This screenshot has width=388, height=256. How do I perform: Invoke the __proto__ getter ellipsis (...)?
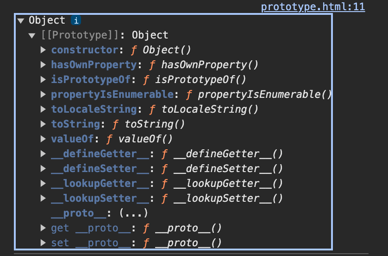click(x=133, y=213)
